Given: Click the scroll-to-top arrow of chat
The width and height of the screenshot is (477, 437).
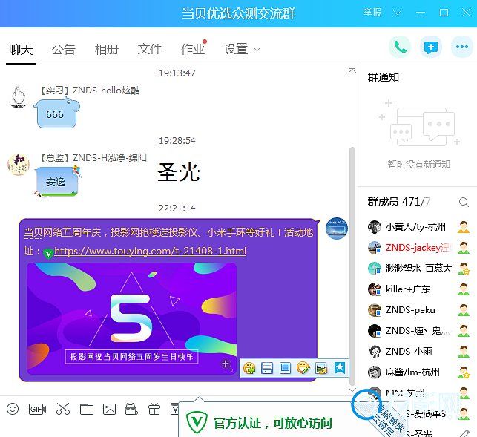Looking at the screenshot, I should [x=352, y=70].
